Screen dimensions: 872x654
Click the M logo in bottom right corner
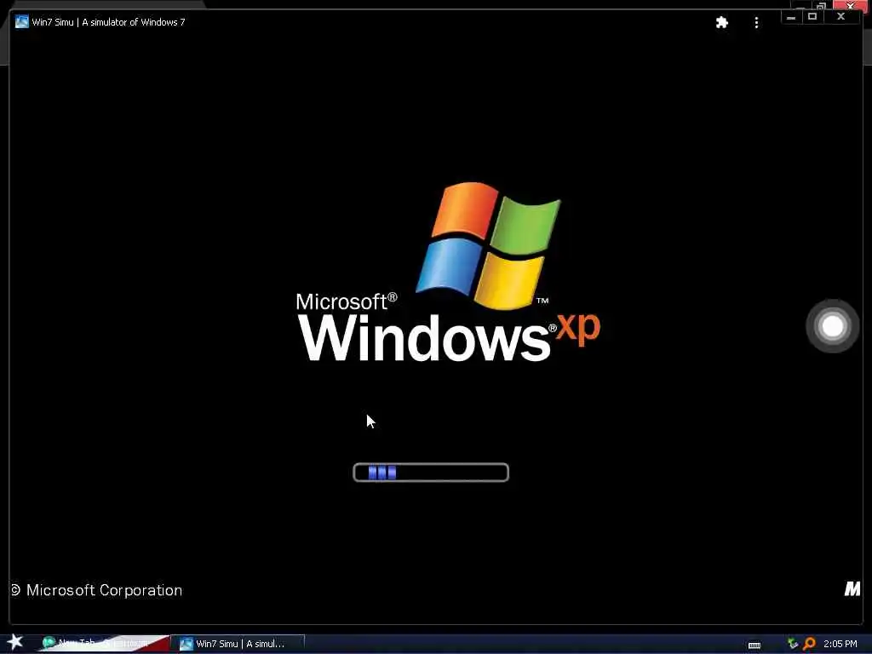click(x=852, y=588)
